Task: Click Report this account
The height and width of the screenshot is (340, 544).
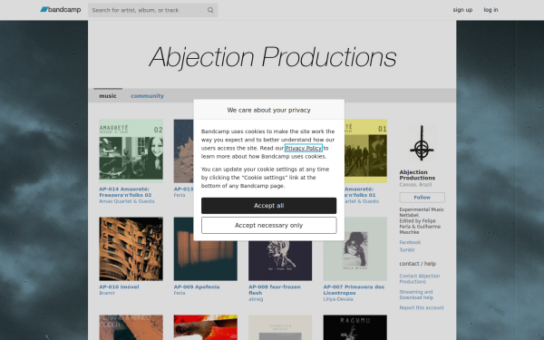Action: pos(422,307)
